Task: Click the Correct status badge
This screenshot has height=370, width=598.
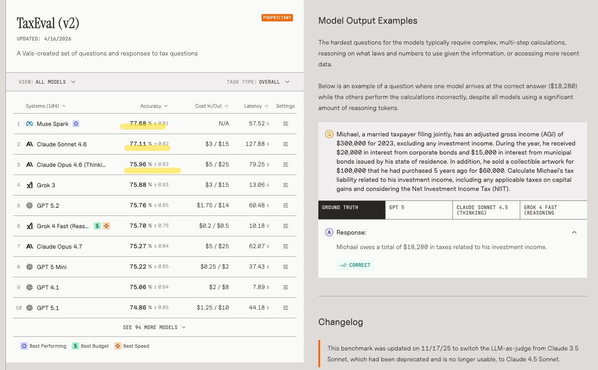Action: point(355,265)
